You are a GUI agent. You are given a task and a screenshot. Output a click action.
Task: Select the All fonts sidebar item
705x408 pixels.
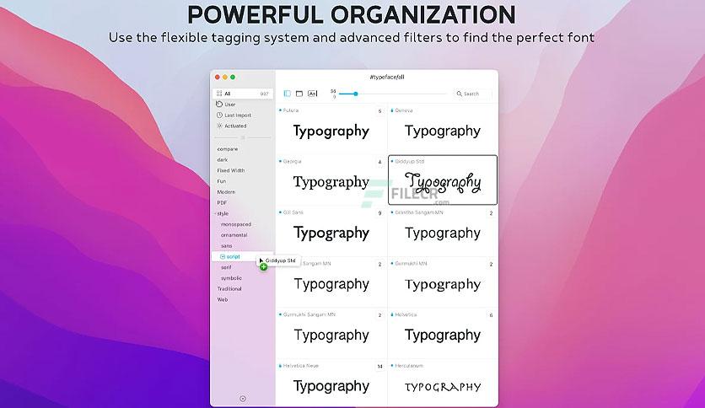point(243,94)
